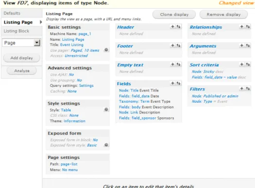
Task: Edit the Fields: field_sponsor field
Action: coord(137,118)
